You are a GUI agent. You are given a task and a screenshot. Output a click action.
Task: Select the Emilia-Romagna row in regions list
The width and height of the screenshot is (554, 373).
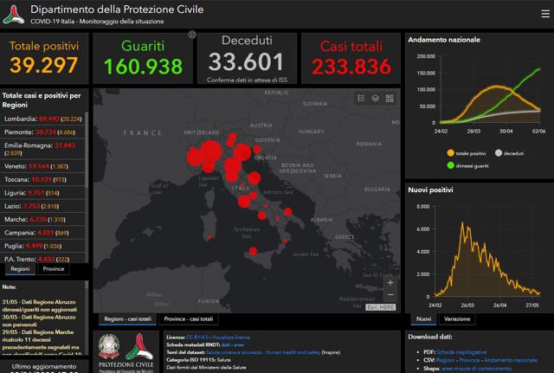tap(42, 149)
